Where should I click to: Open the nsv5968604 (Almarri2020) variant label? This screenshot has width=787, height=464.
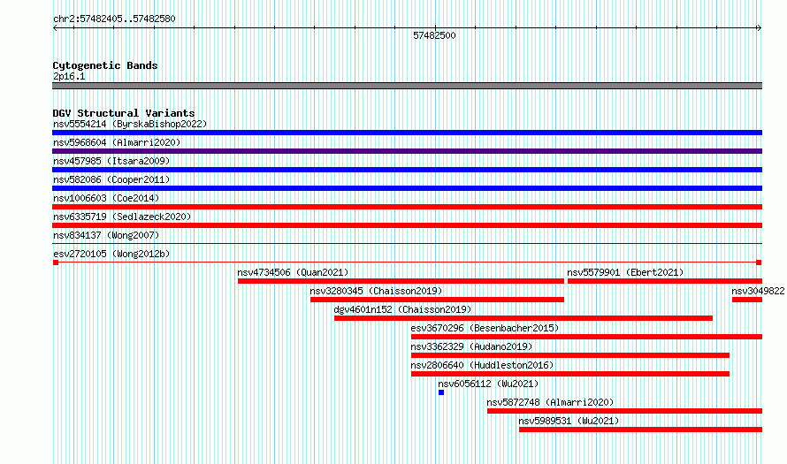point(117,142)
